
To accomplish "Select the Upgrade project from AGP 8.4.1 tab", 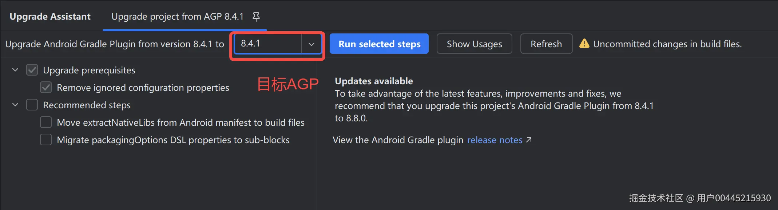I will (x=177, y=17).
